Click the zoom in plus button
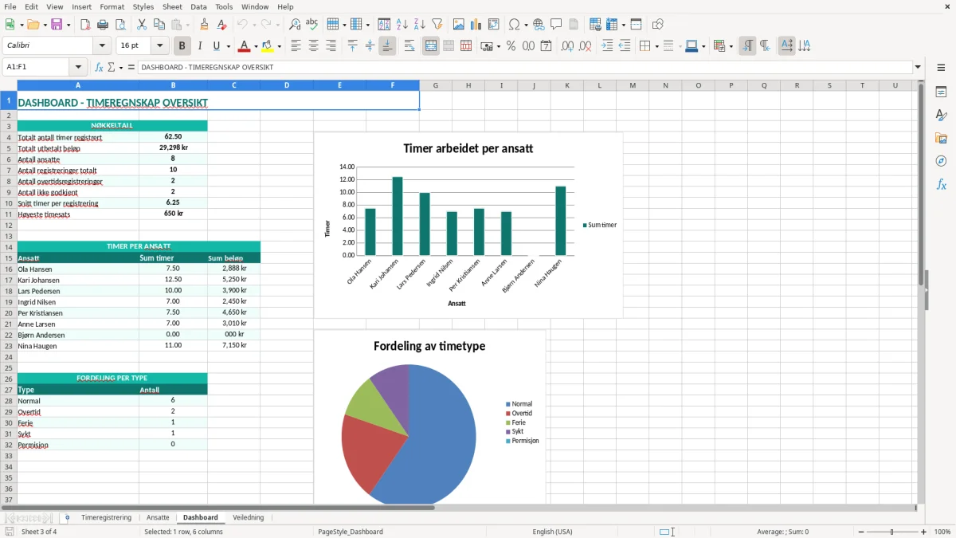 pyautogui.click(x=923, y=532)
